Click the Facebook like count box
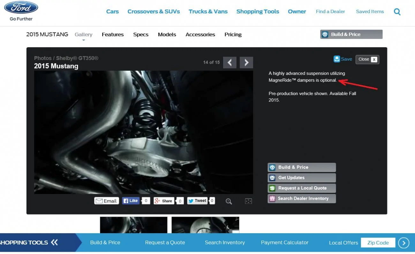 [x=146, y=201]
